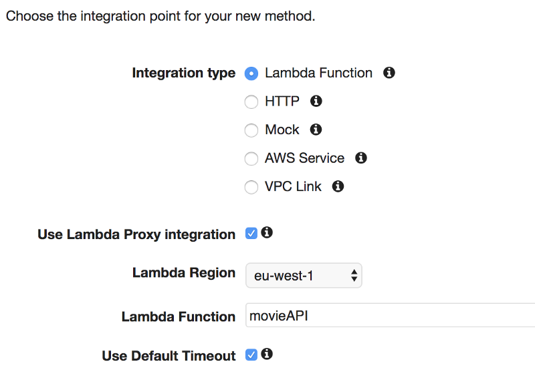Choose HTTP integration type radio button

coord(251,102)
